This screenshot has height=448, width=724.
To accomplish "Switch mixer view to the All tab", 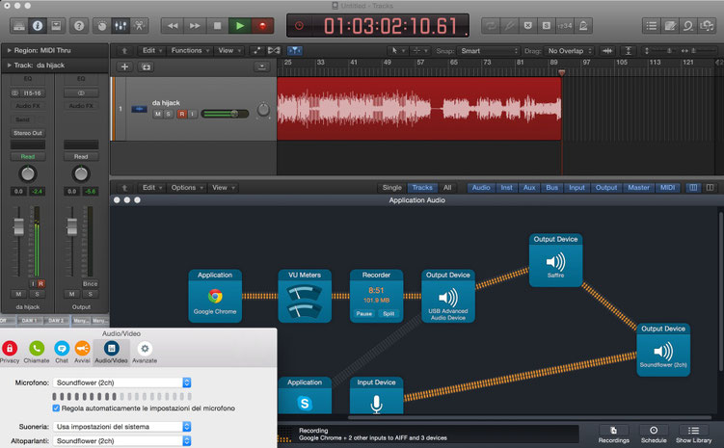I will [x=447, y=187].
